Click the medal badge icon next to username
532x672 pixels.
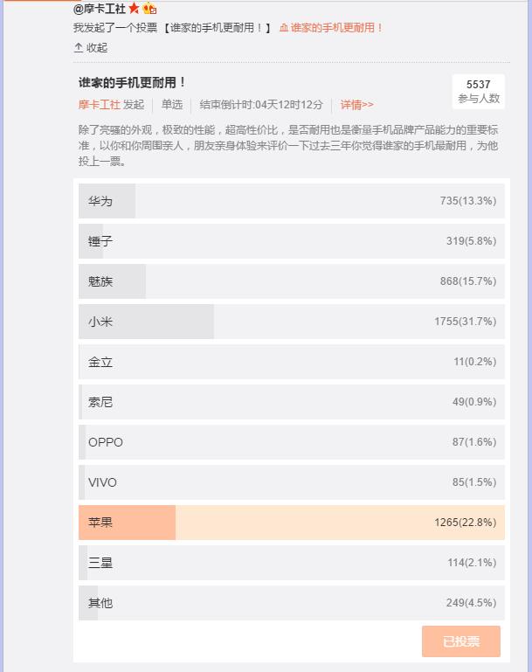149,9
